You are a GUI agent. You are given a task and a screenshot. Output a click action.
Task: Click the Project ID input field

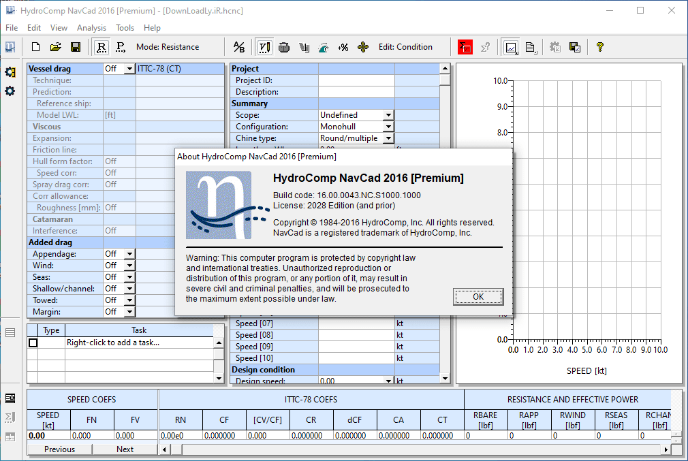[356, 80]
